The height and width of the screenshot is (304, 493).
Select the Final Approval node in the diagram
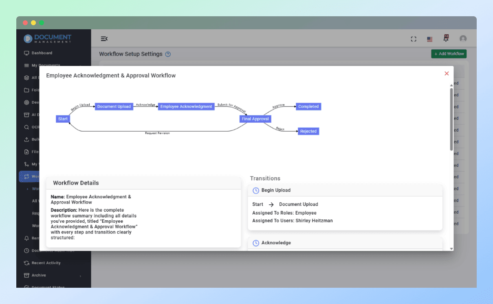tap(255, 119)
